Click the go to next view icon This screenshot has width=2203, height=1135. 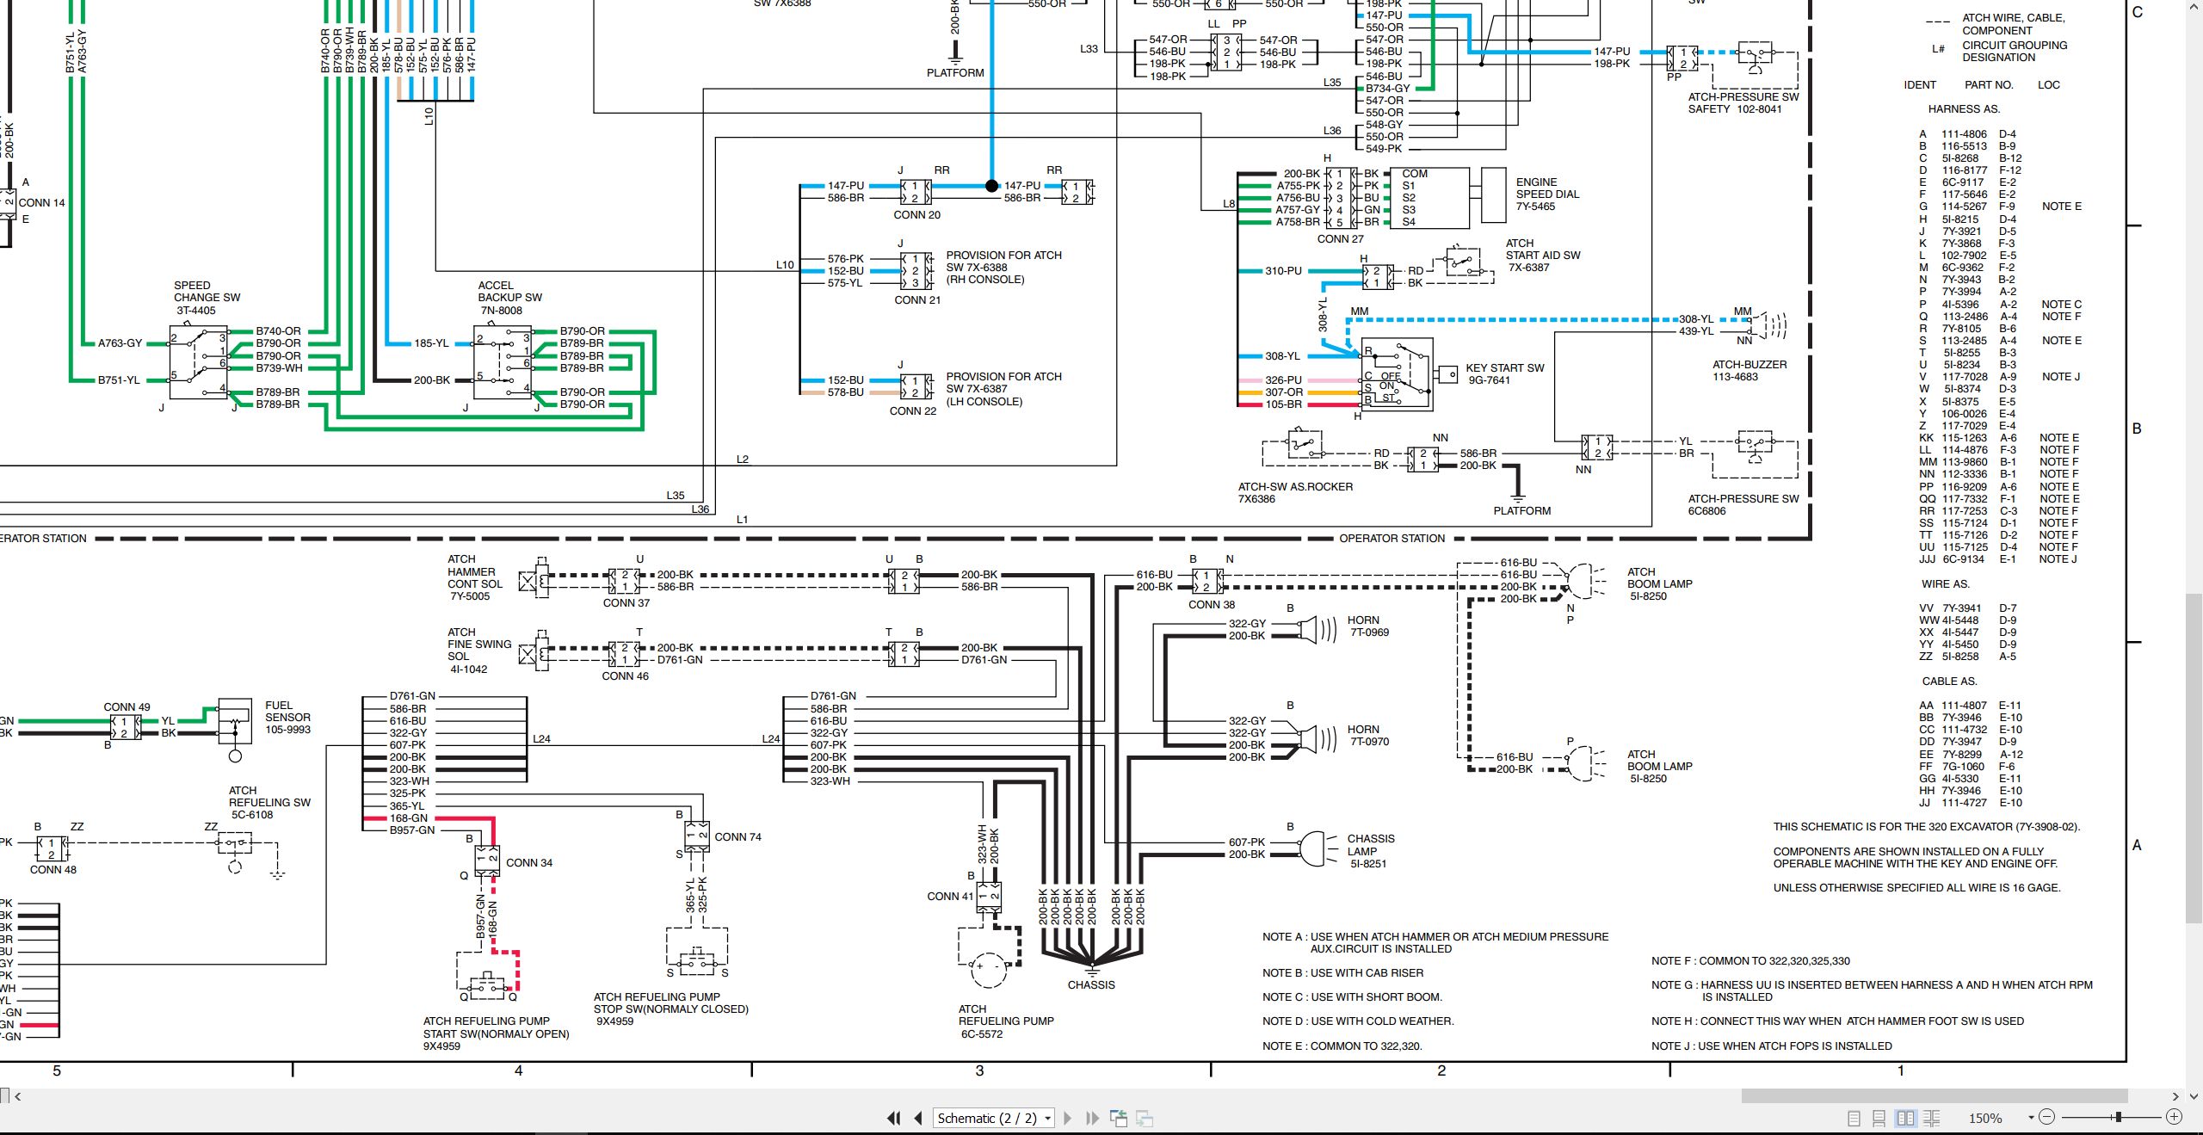coord(1145,1118)
